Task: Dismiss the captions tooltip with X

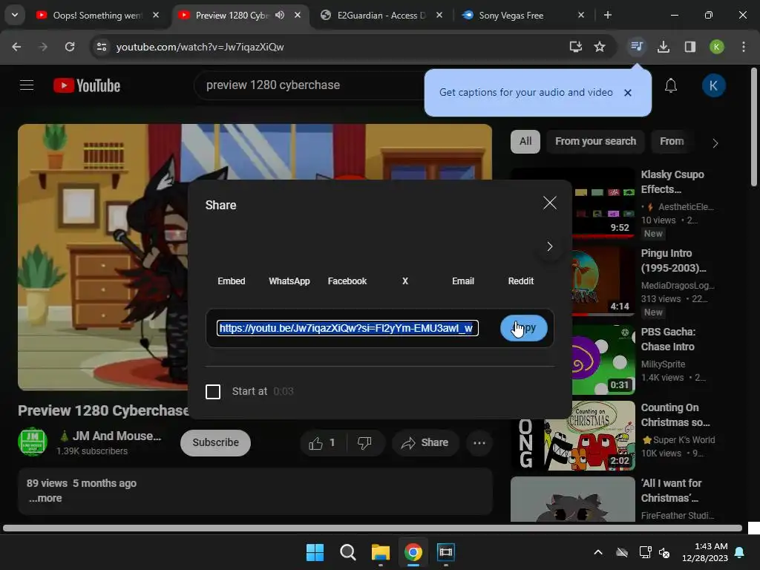Action: (628, 93)
